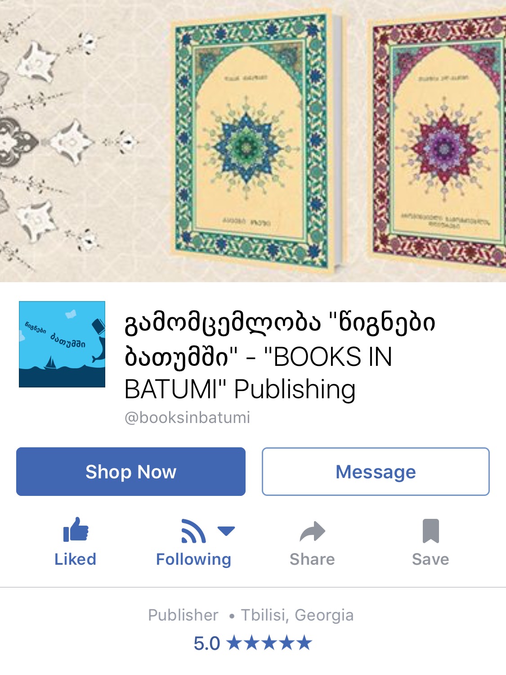This screenshot has height=675, width=506.
Task: Open the Tbilisi, Georgia location link
Action: [x=297, y=615]
